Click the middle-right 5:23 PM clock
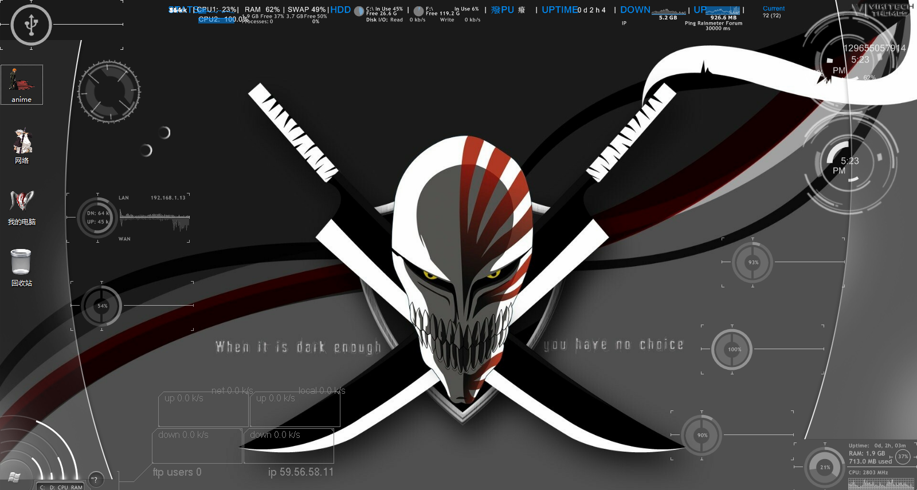Image resolution: width=917 pixels, height=490 pixels. (x=849, y=165)
